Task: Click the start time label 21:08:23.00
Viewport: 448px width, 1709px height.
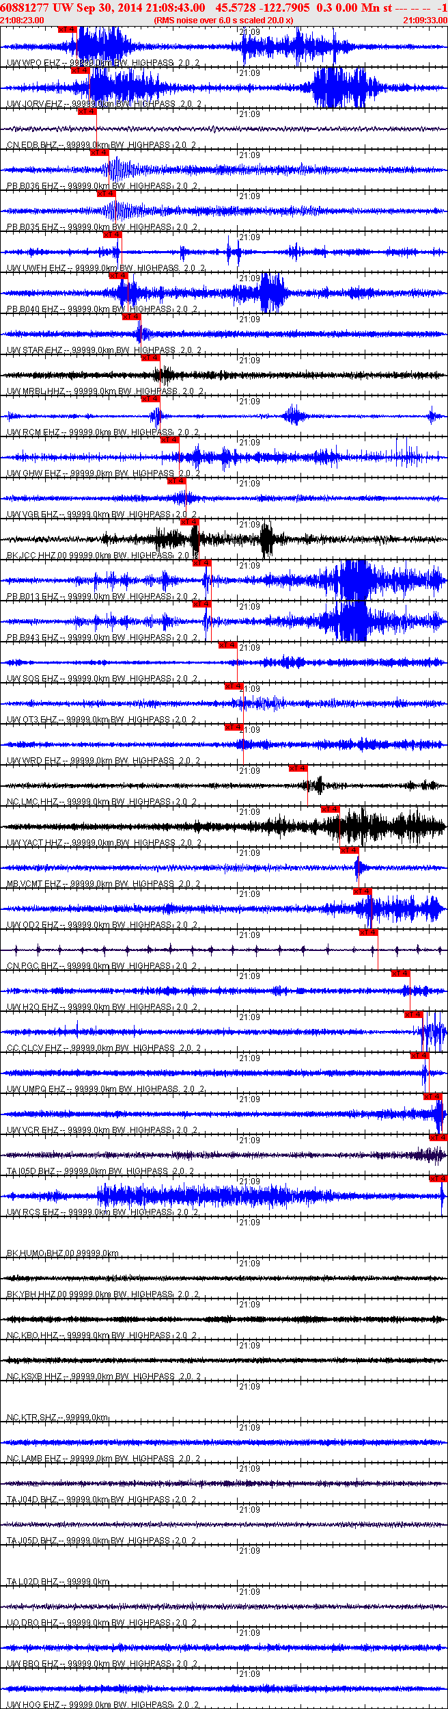Action: [23, 21]
